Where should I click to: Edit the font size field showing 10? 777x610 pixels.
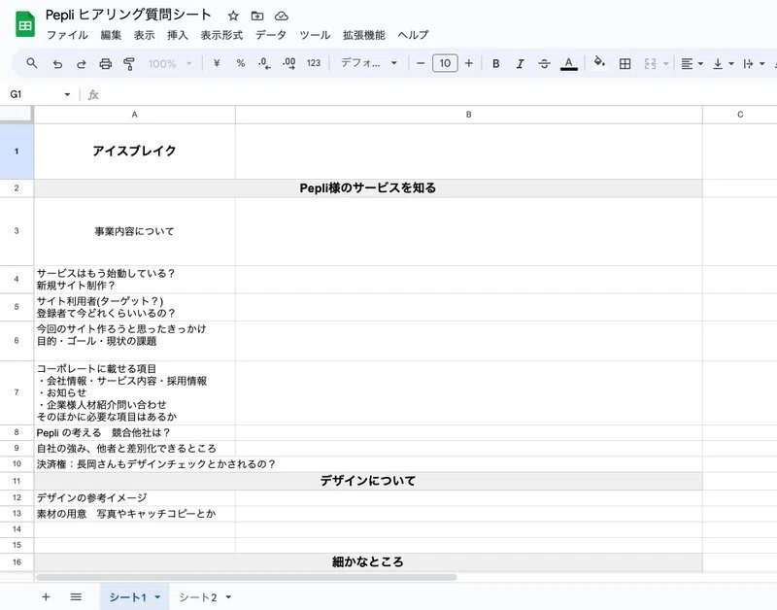point(445,63)
